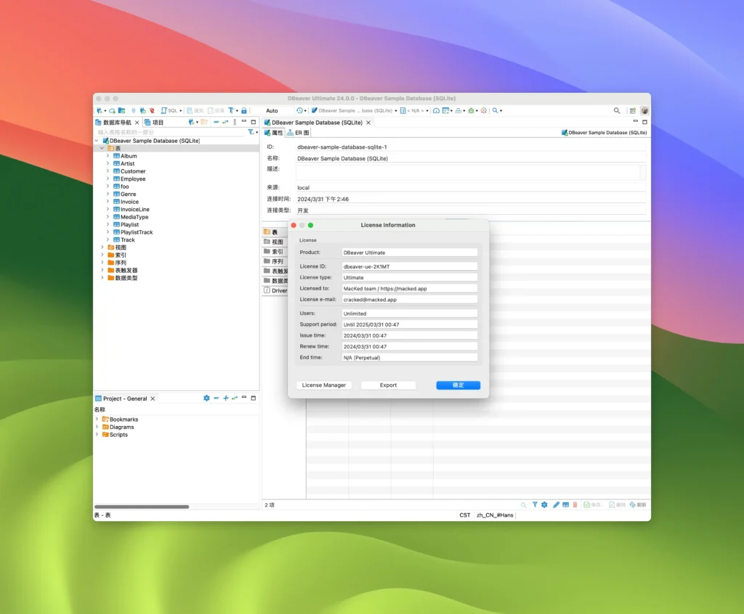Commit the current transaction

pyautogui.click(x=195, y=110)
